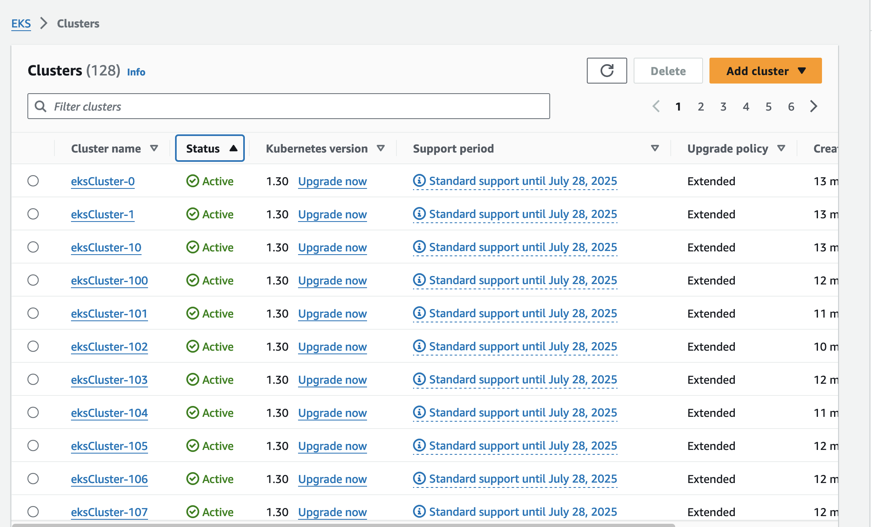Viewport: 872px width, 527px height.
Task: Click the green Active check icon for eksCluster-102
Action: 192,346
